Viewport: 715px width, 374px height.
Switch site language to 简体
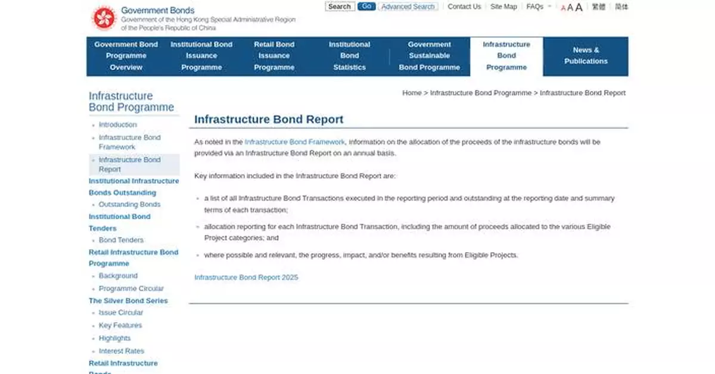pos(621,7)
